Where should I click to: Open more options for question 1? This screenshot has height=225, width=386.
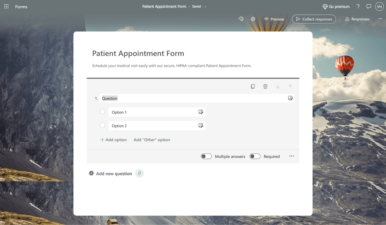click(x=291, y=156)
